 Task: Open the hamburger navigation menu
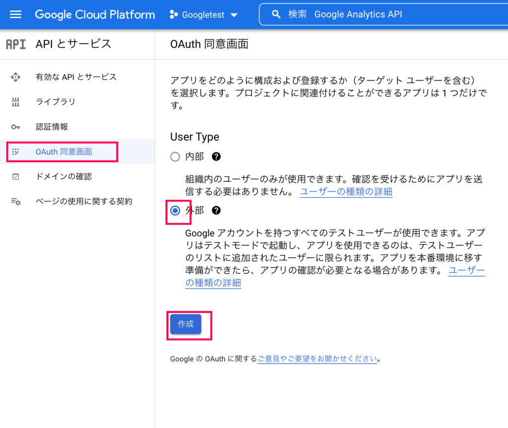click(15, 14)
